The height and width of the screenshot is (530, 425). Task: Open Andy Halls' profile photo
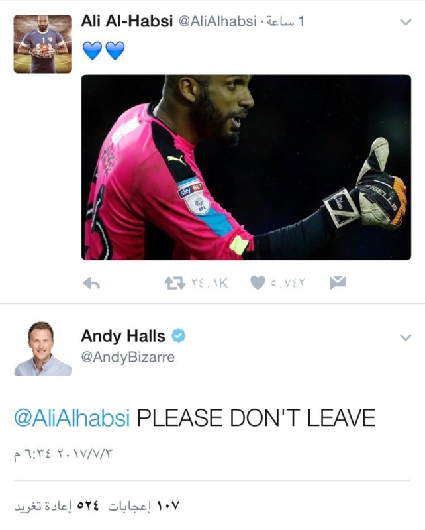click(x=43, y=348)
